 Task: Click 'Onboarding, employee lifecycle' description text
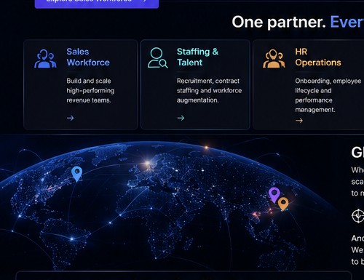328,95
